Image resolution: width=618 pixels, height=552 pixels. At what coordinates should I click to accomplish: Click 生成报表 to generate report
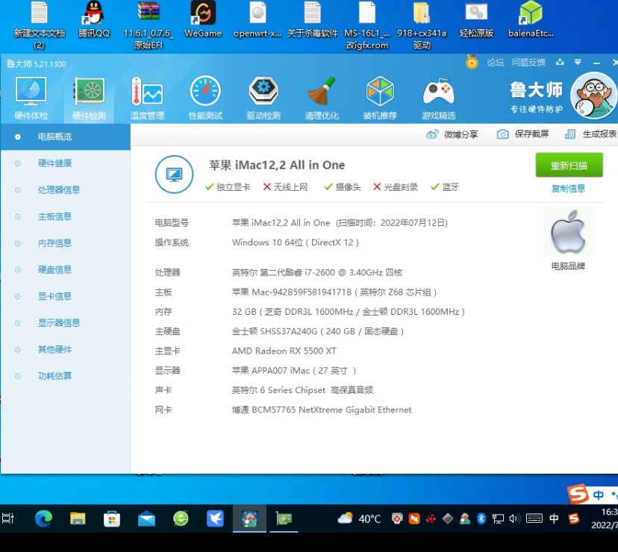(590, 134)
